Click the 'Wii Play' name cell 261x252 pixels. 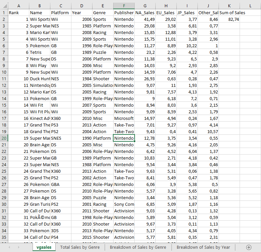pos(39,66)
